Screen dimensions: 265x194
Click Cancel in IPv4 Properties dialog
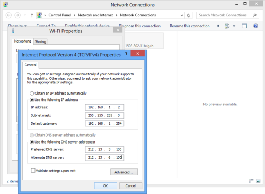(x=130, y=186)
